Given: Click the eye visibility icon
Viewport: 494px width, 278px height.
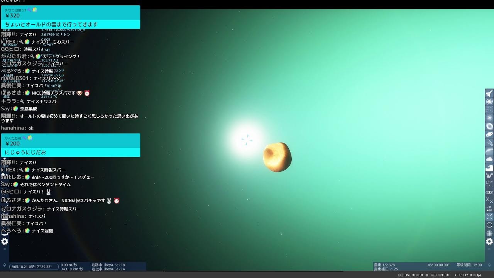Looking at the screenshot, I should click(x=489, y=192).
